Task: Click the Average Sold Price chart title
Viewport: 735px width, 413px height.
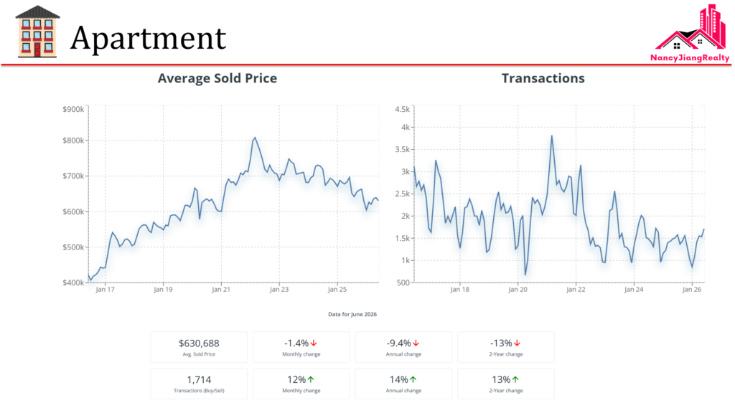Action: (x=217, y=78)
